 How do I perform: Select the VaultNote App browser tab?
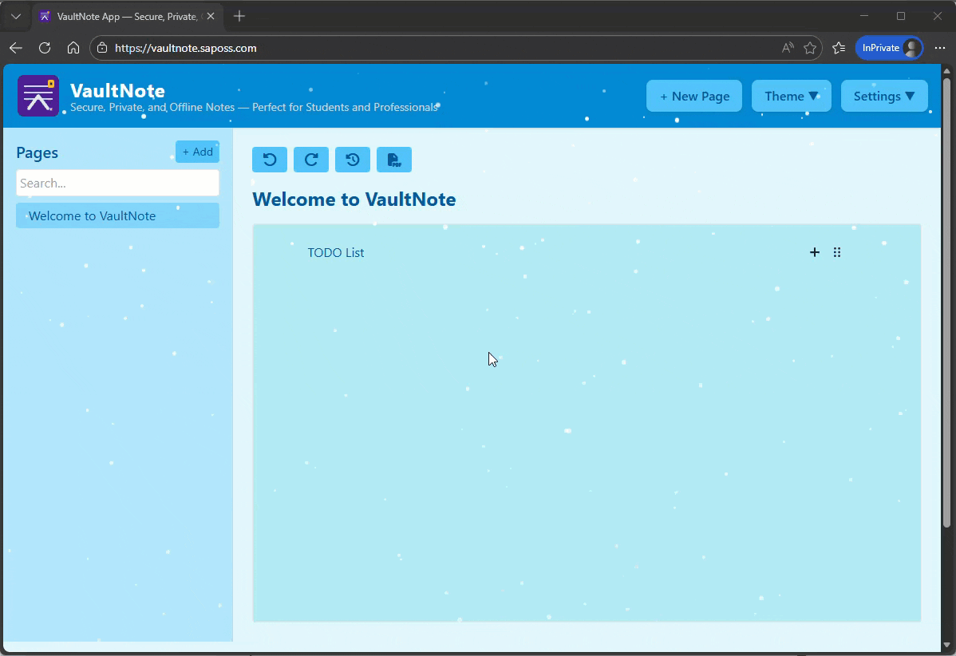[x=128, y=17]
